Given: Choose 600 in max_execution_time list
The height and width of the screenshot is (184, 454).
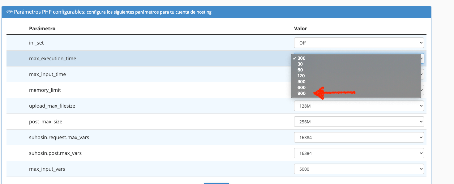Looking at the screenshot, I should [x=356, y=88].
